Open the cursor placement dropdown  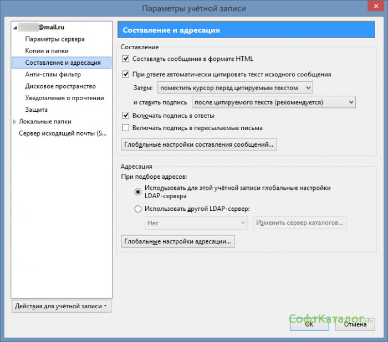click(x=235, y=87)
